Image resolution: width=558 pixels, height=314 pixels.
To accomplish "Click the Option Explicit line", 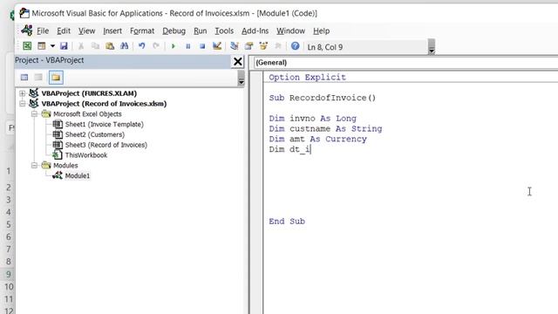I will (x=307, y=78).
